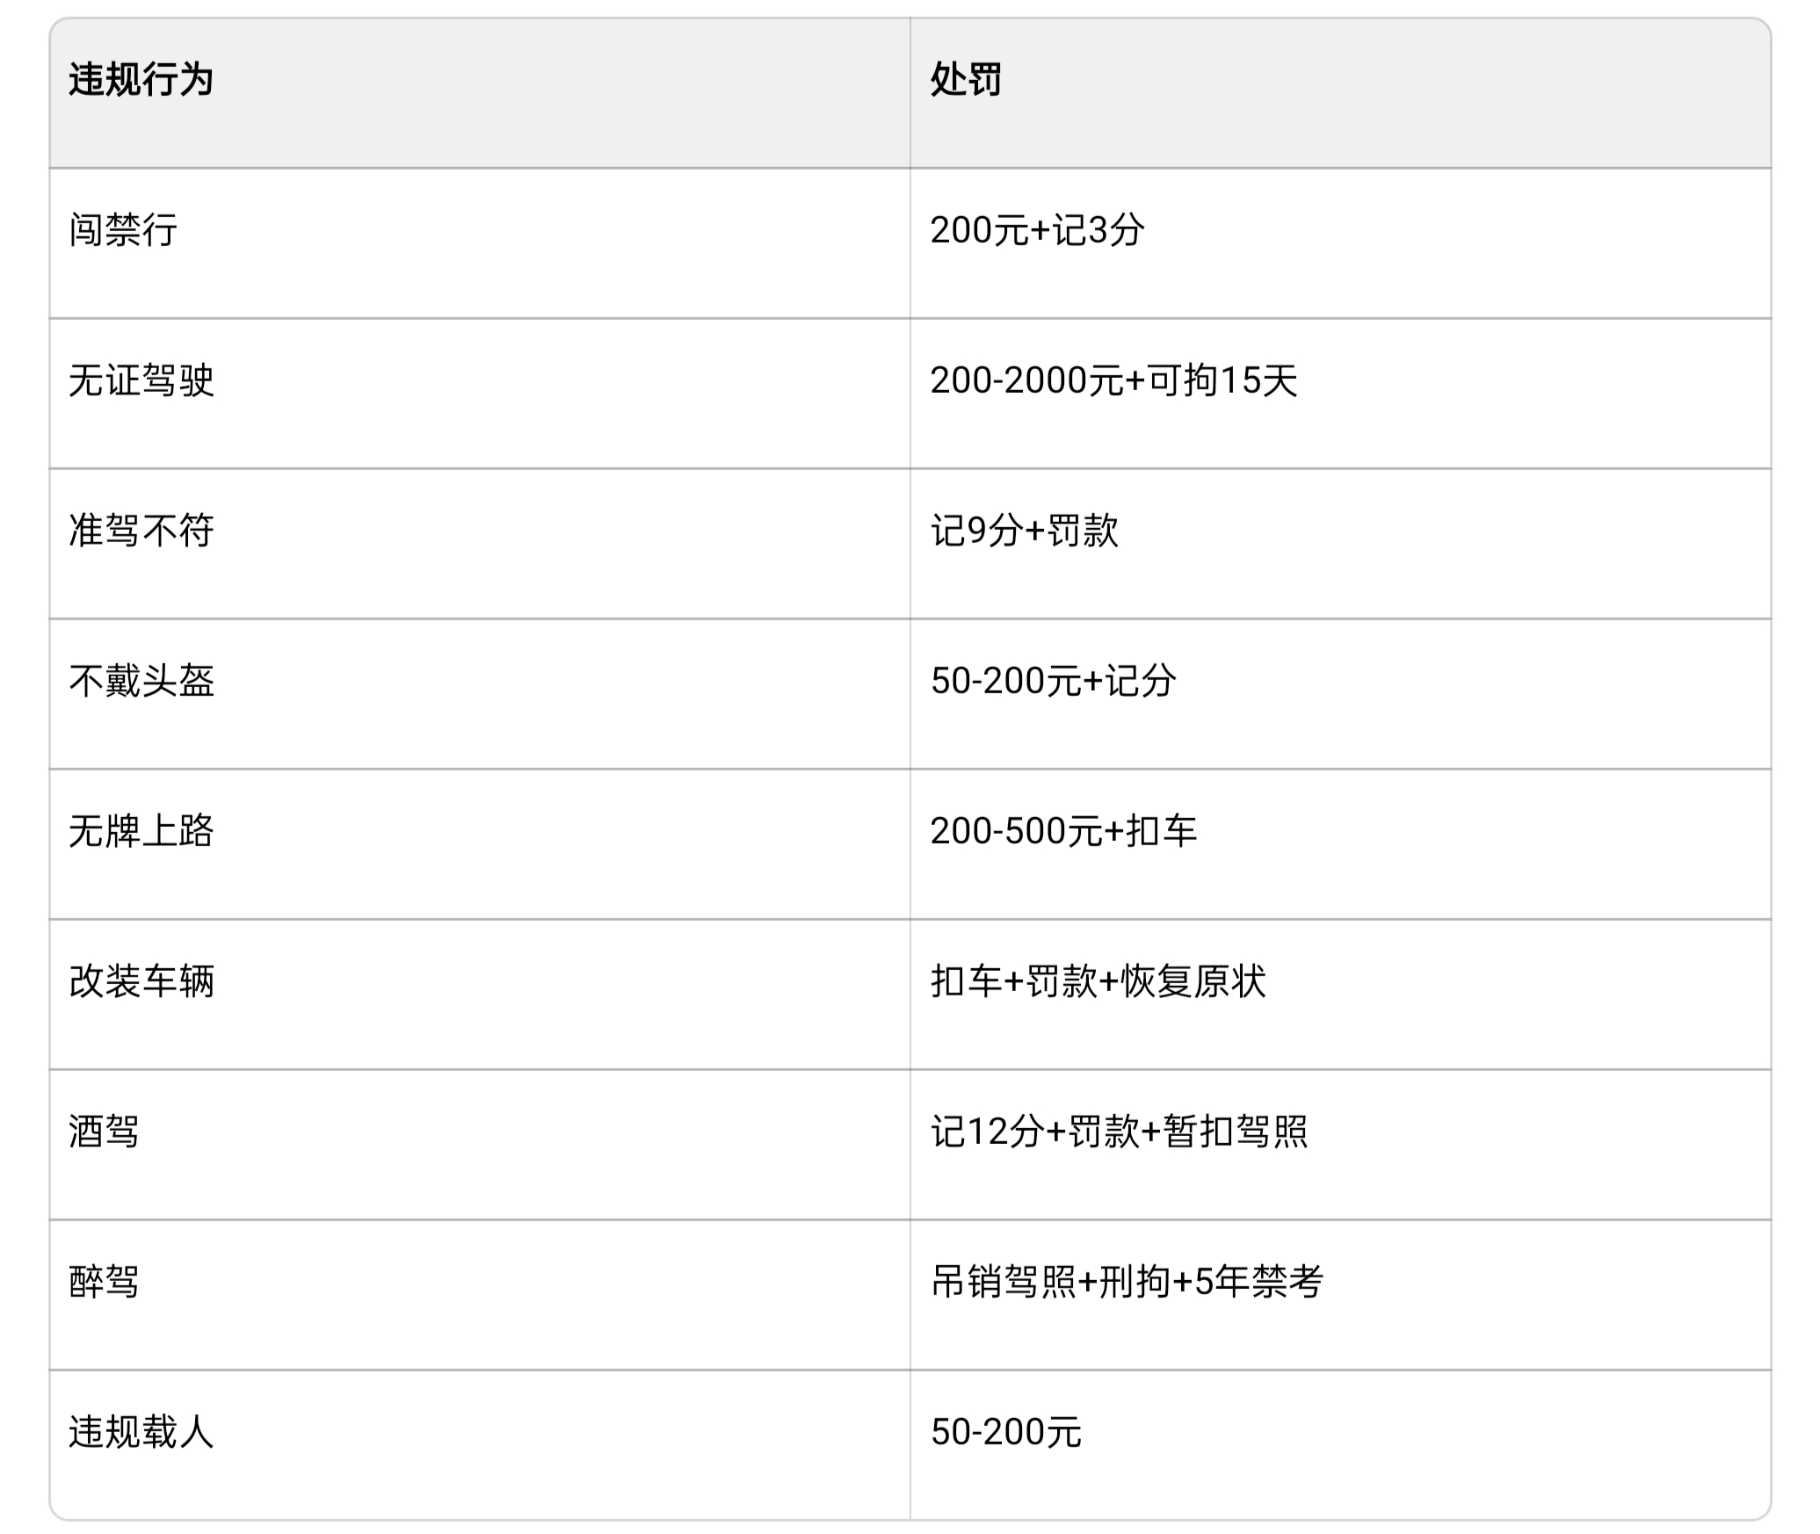Click the 50-200元 penalty in the last row
The image size is (1820, 1534).
tap(1006, 1433)
